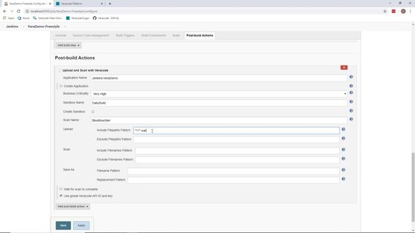Viewport: 415px width, 233px height.
Task: Open help for Sandbox Name field
Action: 351,102
